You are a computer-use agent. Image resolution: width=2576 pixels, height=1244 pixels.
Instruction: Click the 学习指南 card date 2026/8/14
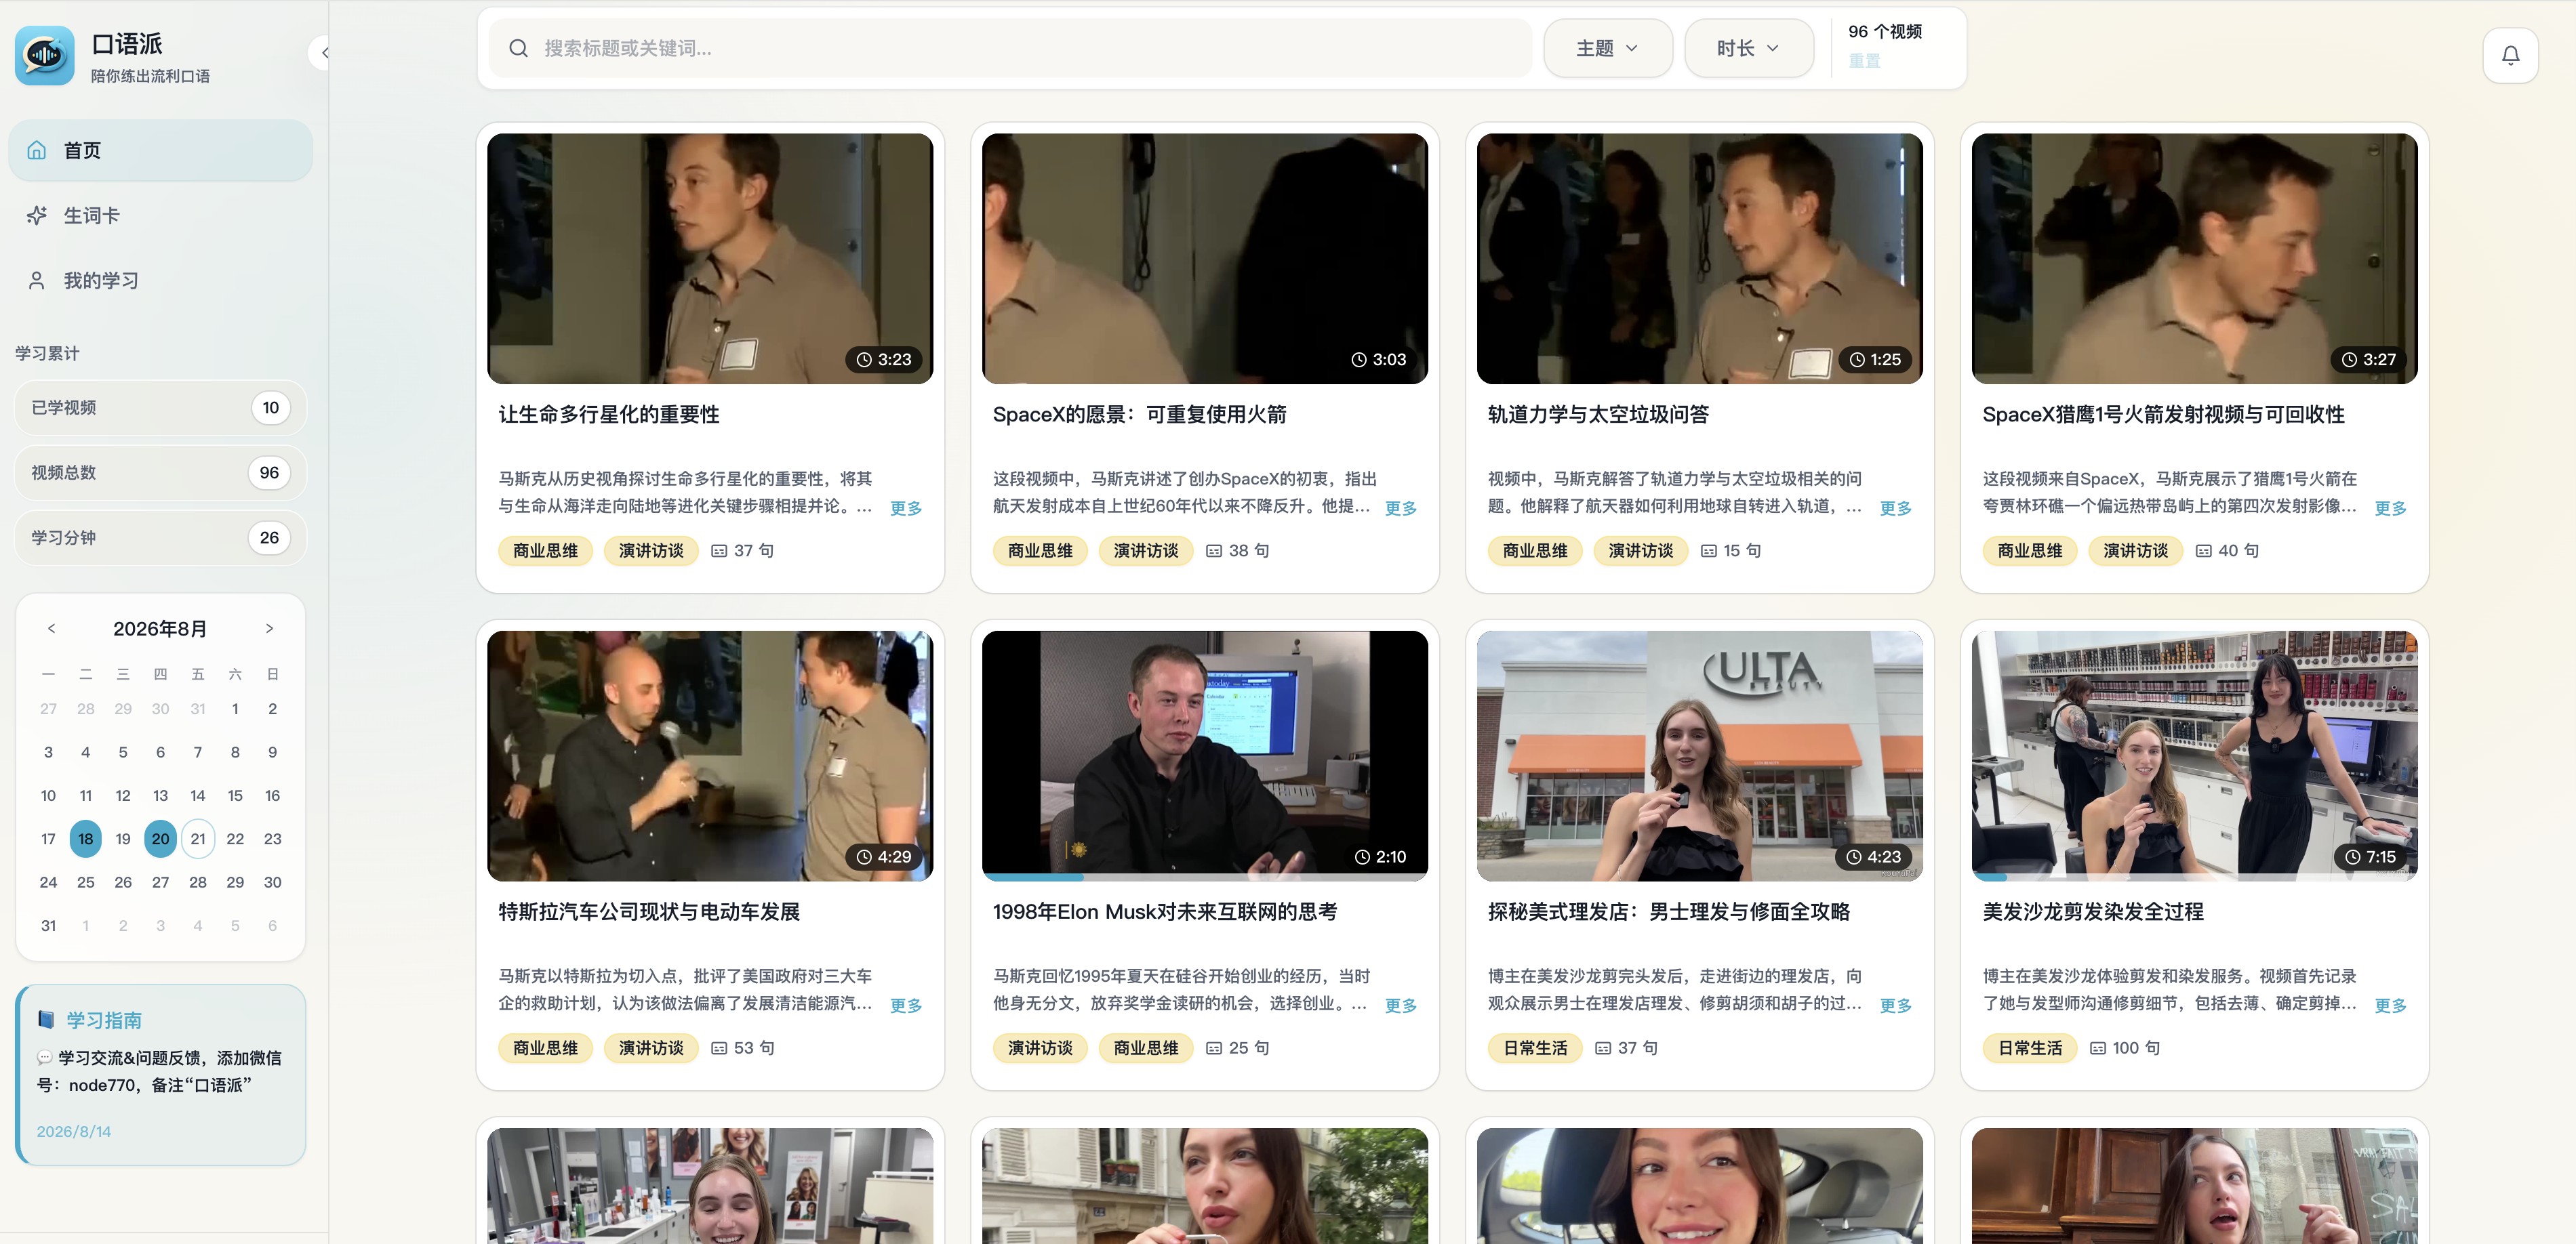pos(74,1131)
